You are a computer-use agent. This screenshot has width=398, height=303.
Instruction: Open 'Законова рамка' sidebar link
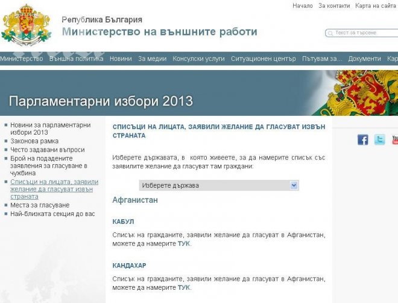[34, 141]
